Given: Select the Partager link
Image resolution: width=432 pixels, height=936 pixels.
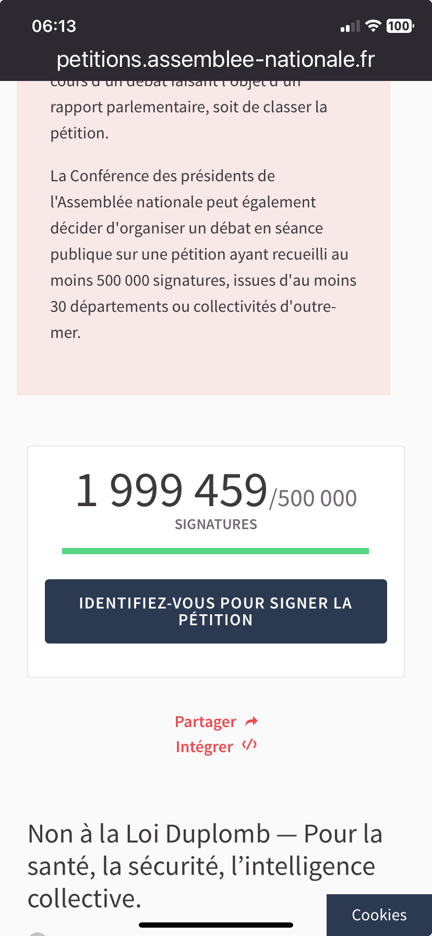Looking at the screenshot, I should tap(206, 722).
